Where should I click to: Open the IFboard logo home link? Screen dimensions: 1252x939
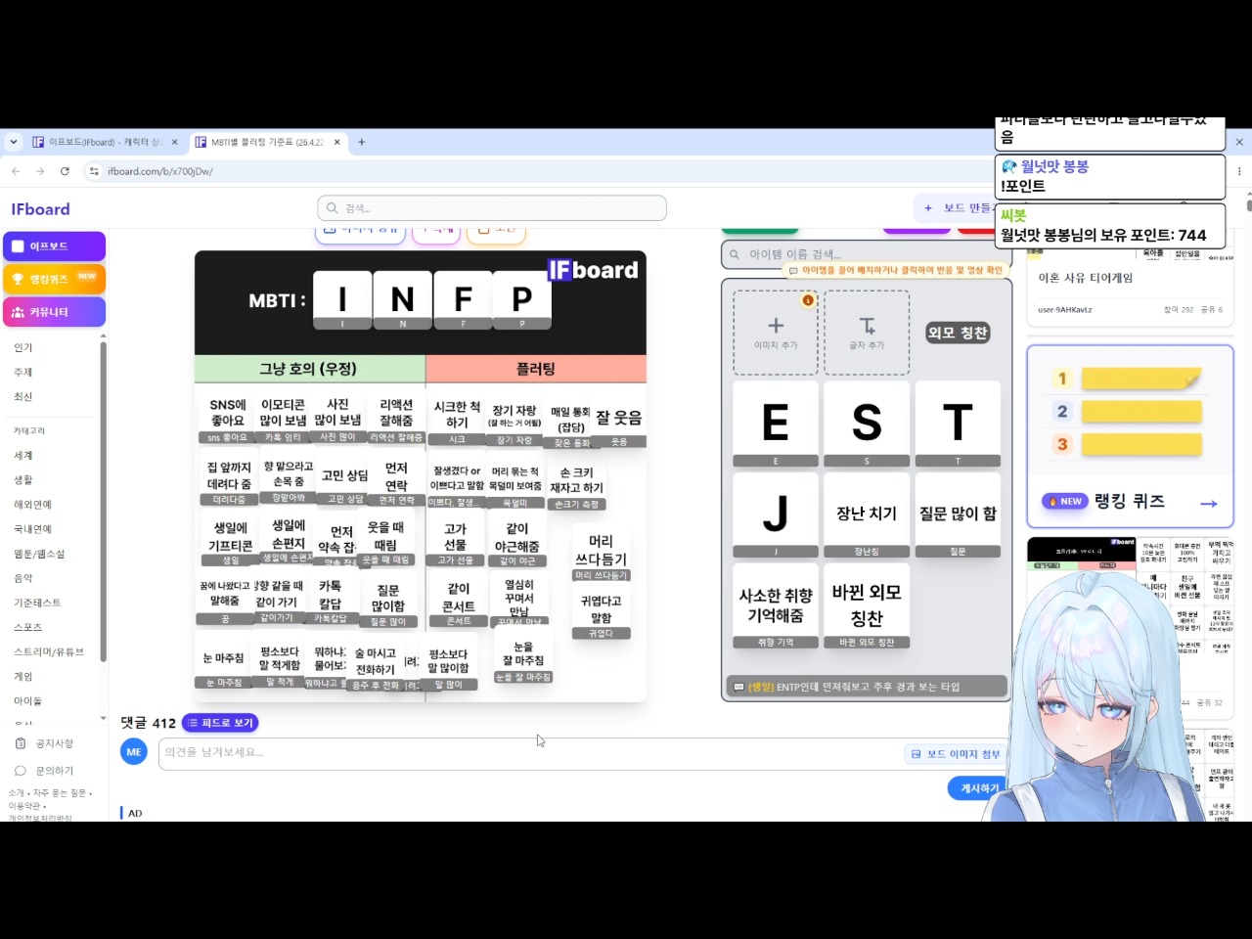click(41, 209)
